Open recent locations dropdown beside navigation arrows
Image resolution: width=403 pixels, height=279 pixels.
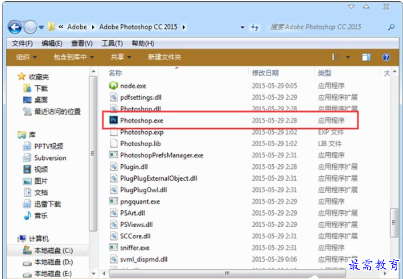coord(41,27)
